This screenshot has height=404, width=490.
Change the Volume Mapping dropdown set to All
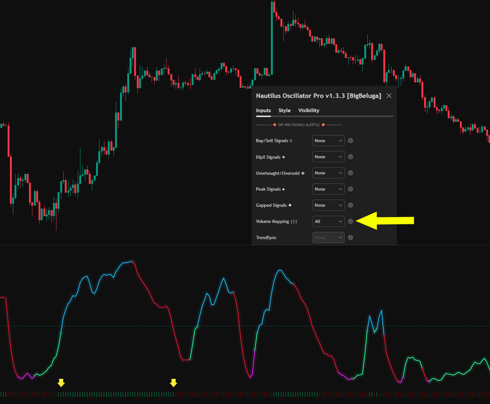tap(328, 221)
